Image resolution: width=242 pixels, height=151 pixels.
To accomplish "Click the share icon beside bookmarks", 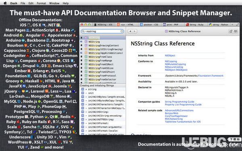I will click(231, 31).
